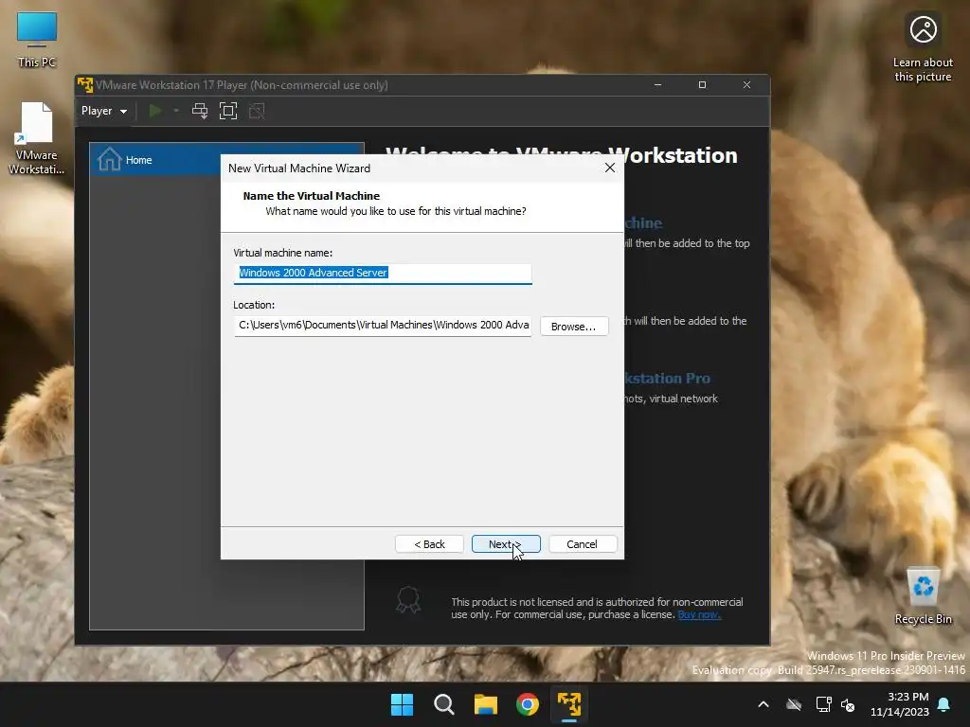Open File Explorer from taskbar
The width and height of the screenshot is (970, 727).
(486, 704)
